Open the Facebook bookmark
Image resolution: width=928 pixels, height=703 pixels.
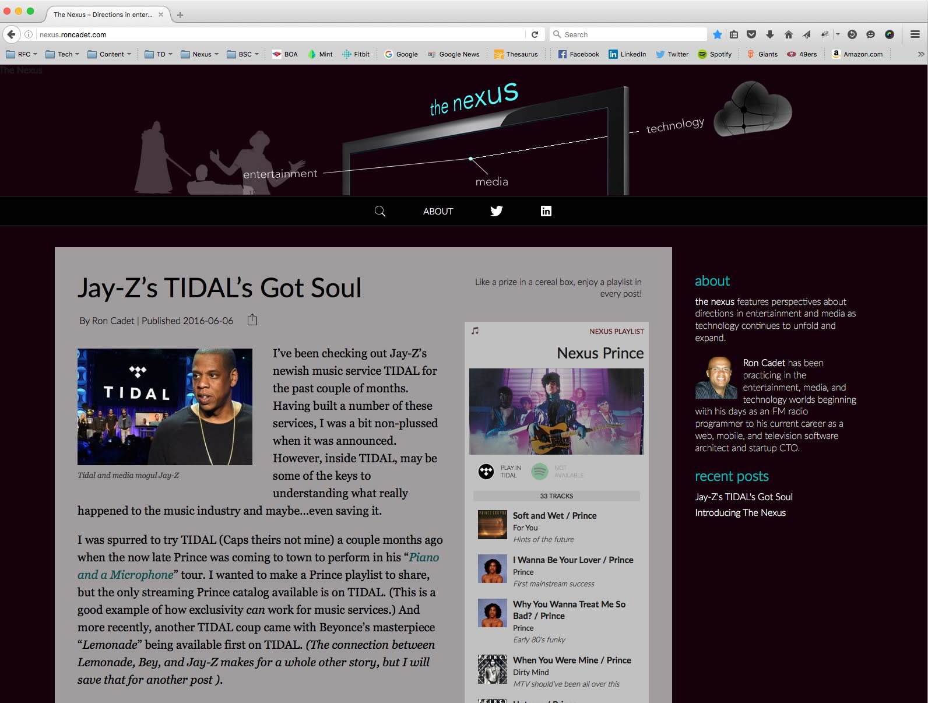coord(578,54)
